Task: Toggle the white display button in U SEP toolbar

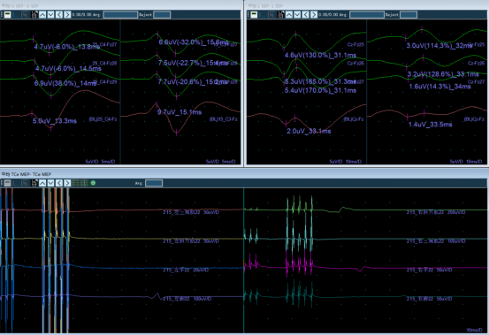Action: point(7,15)
